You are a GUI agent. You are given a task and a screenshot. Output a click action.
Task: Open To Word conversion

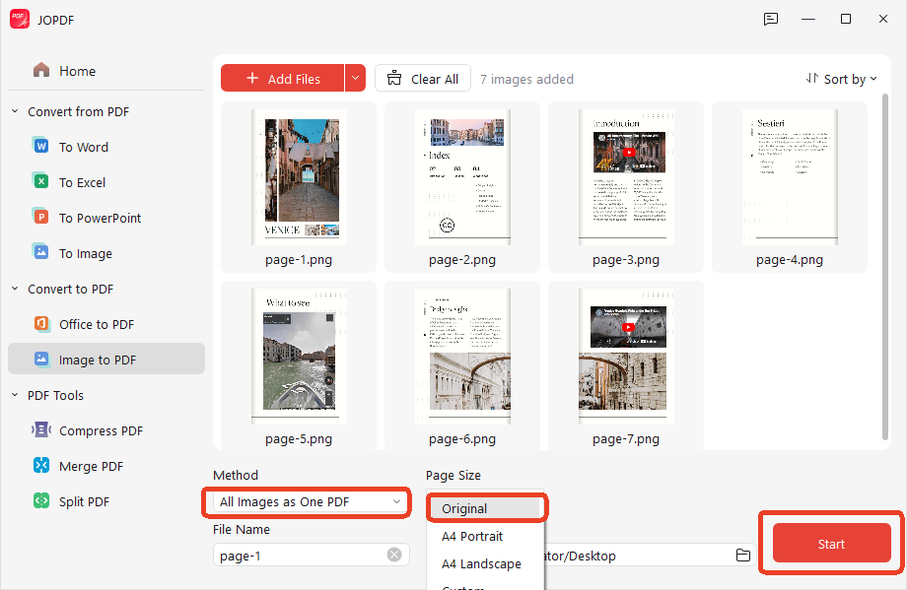[106, 147]
